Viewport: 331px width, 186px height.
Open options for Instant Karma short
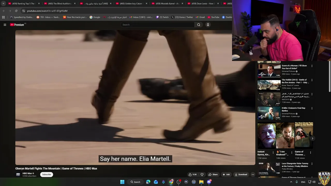[273, 153]
